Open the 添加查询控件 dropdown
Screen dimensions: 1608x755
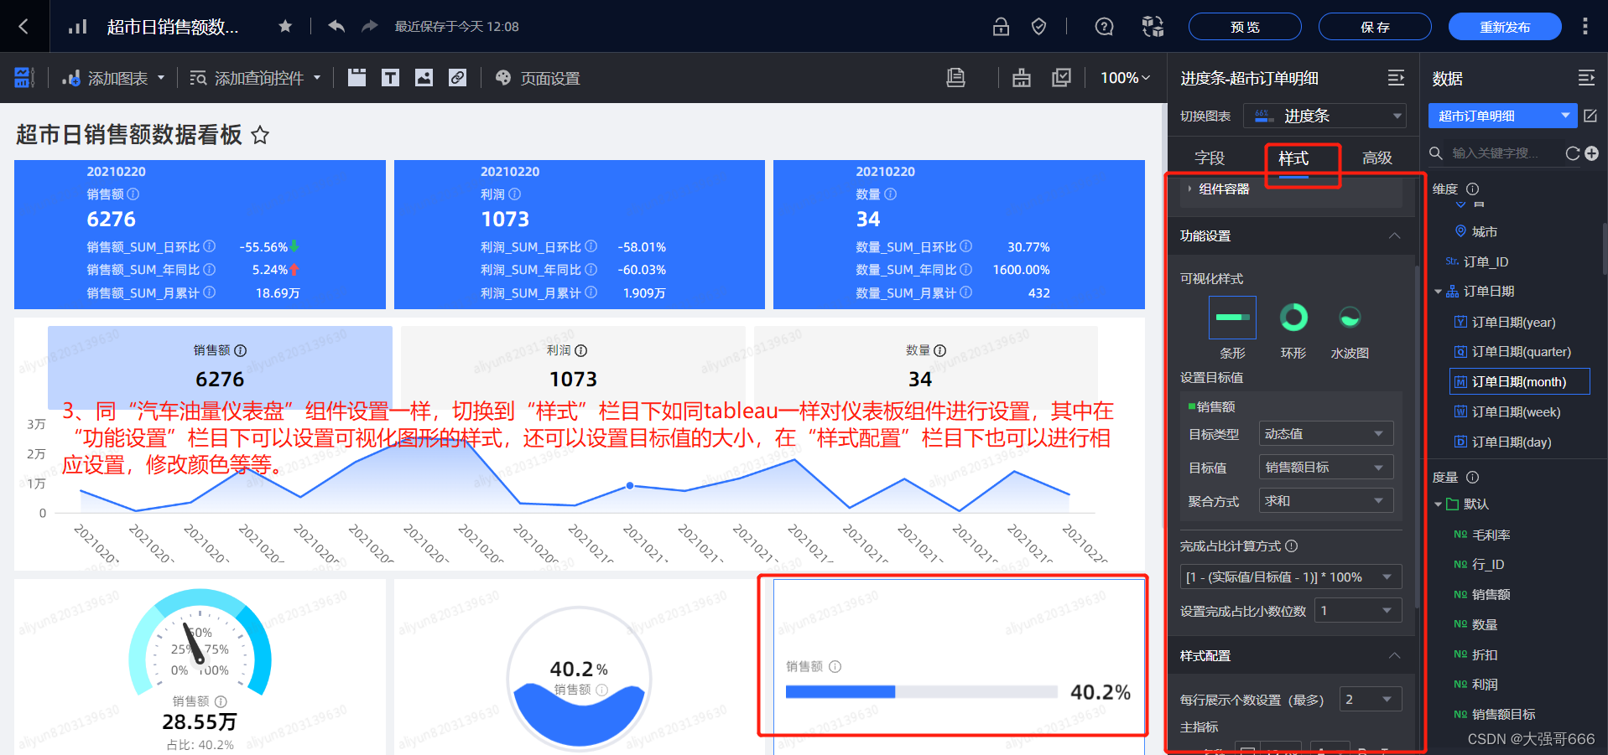point(256,78)
